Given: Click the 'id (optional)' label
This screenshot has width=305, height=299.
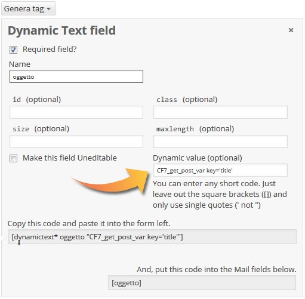Looking at the screenshot, I should (37, 100).
